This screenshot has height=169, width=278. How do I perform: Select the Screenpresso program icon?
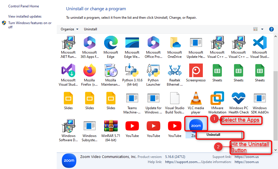pyautogui.click(x=196, y=71)
